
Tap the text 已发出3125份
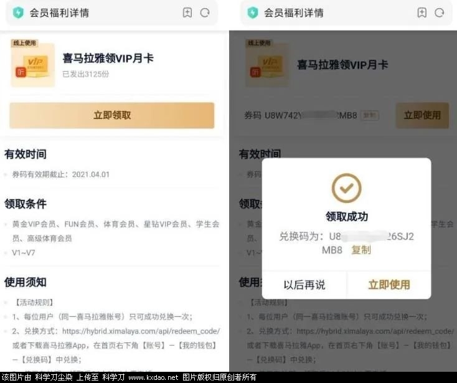click(x=86, y=74)
